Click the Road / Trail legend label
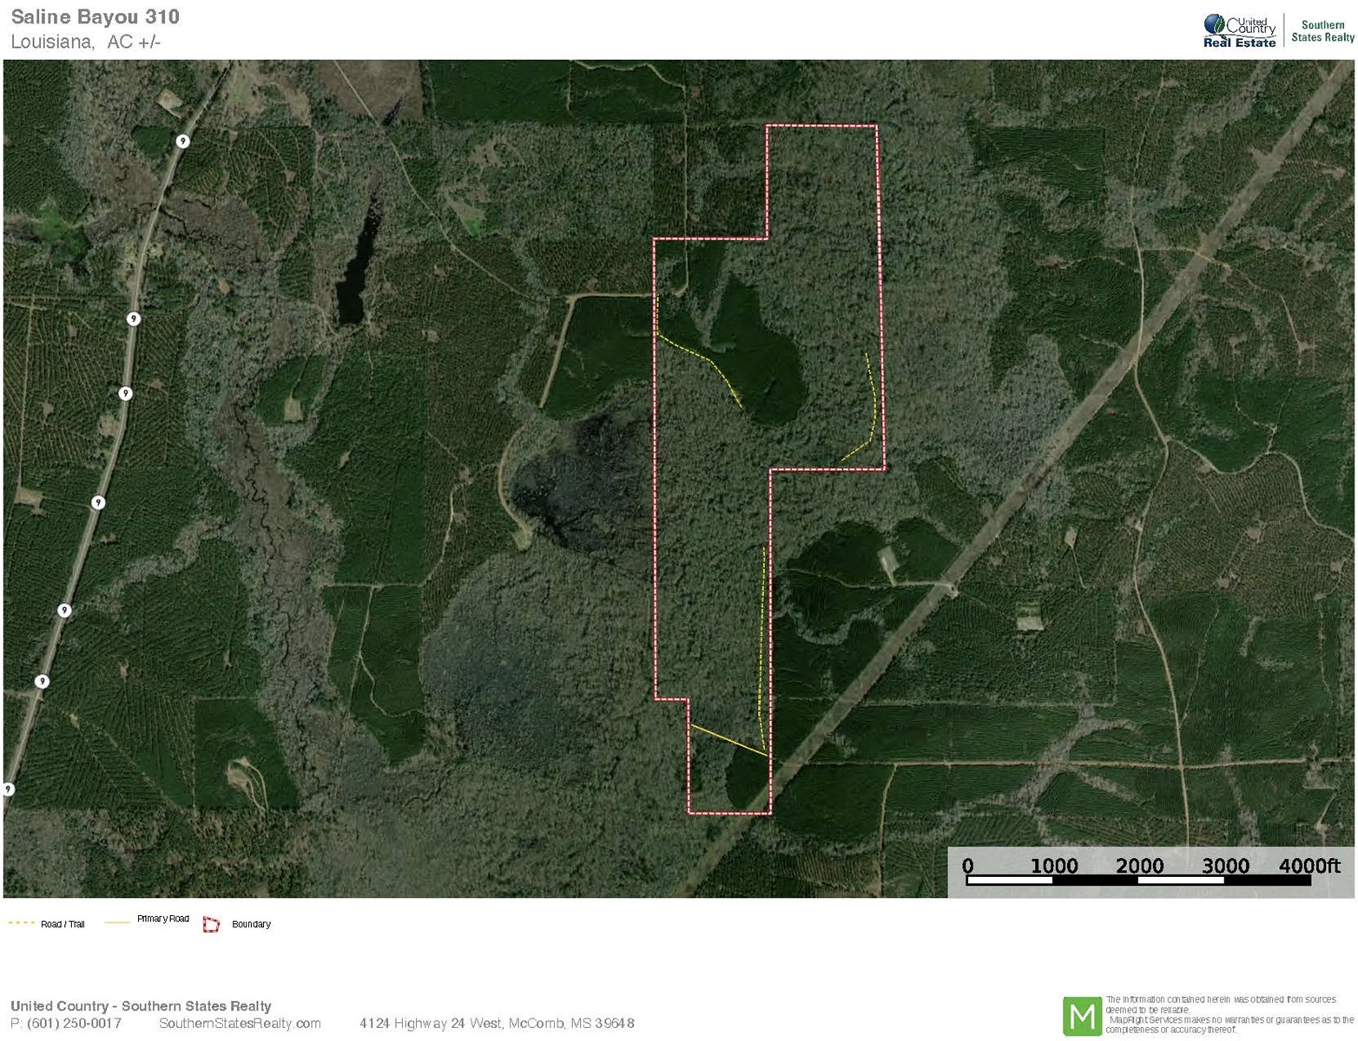Image resolution: width=1358 pixels, height=1041 pixels. point(63,925)
